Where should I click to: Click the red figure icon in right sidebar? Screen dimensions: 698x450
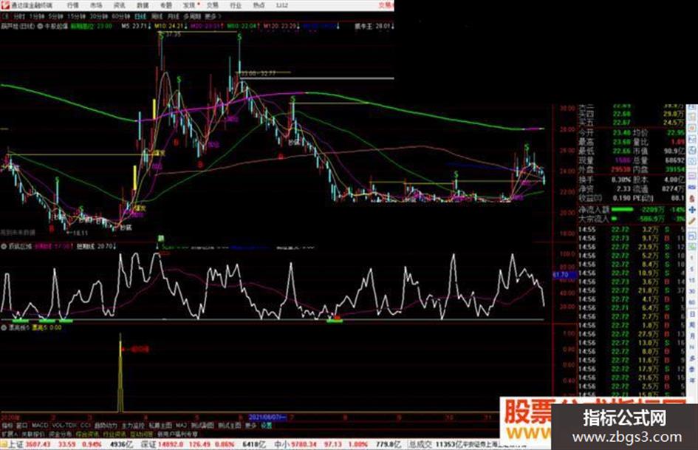[692, 198]
